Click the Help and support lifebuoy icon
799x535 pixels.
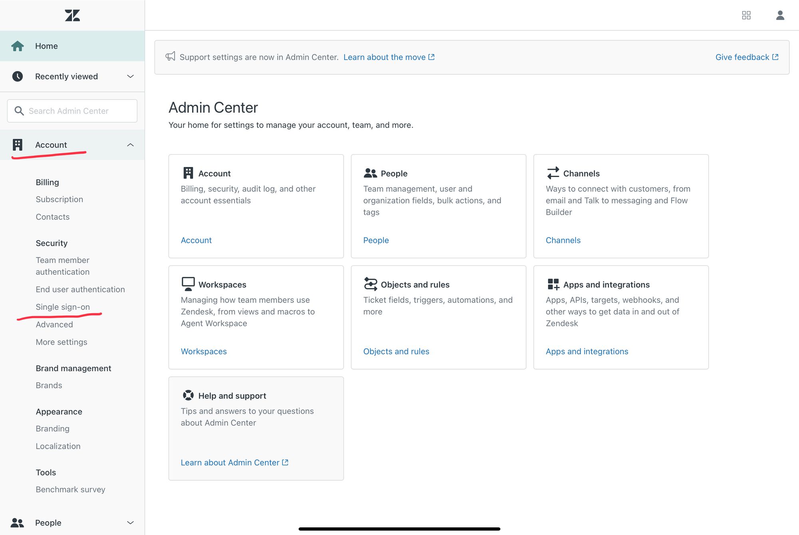pos(188,395)
